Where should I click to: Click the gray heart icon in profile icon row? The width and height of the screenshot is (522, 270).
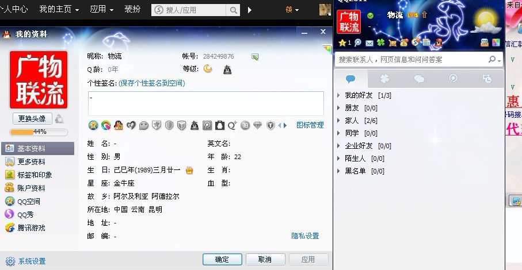pyautogui.click(x=131, y=125)
